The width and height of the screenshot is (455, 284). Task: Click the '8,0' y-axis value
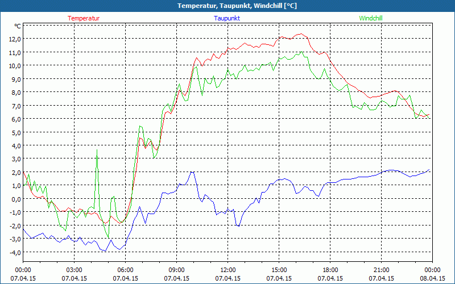point(16,93)
